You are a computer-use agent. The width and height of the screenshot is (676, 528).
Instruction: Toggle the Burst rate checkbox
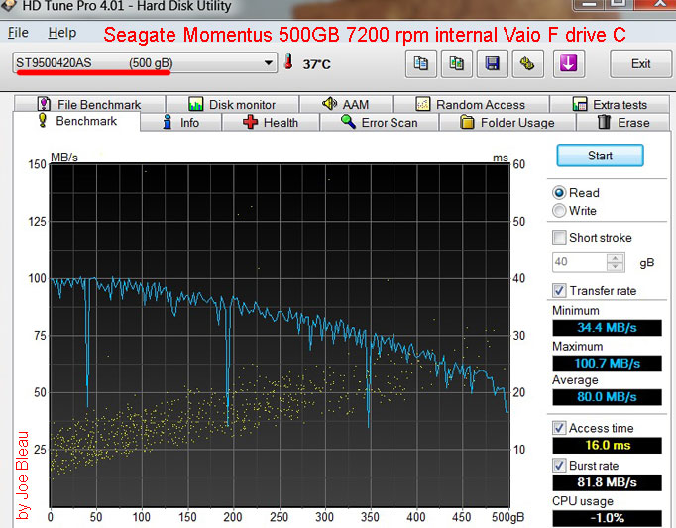[559, 465]
